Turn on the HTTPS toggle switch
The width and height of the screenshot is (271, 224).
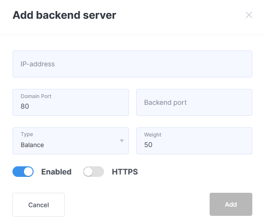[x=94, y=172]
